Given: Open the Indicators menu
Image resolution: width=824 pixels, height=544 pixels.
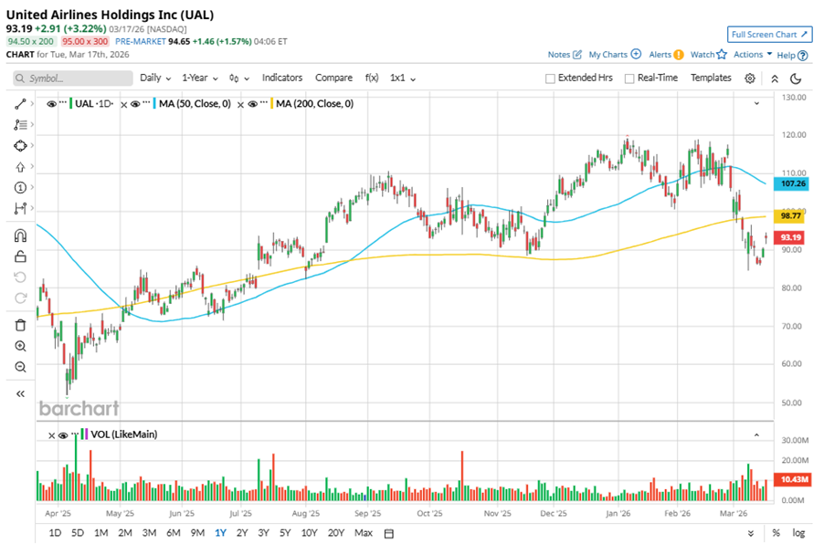Looking at the screenshot, I should coord(282,78).
